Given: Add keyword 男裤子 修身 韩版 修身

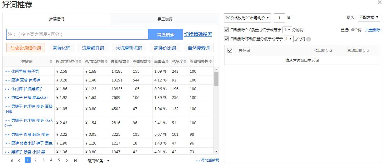Looking at the screenshot, I should pyautogui.click(x=27, y=135).
